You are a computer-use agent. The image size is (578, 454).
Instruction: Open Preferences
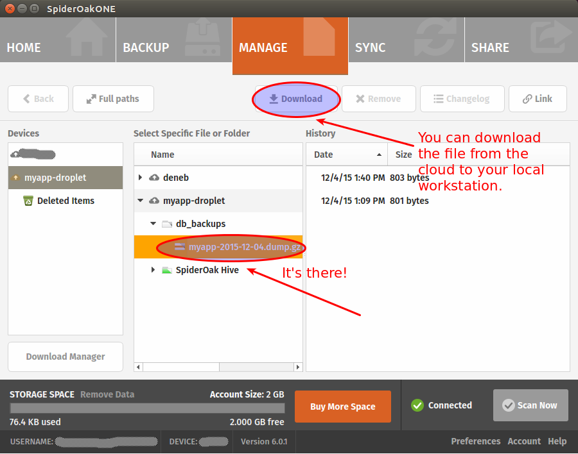tap(475, 441)
